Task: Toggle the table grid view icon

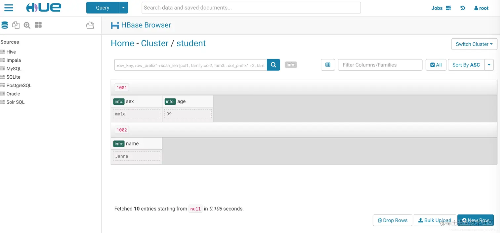Action: click(x=328, y=65)
